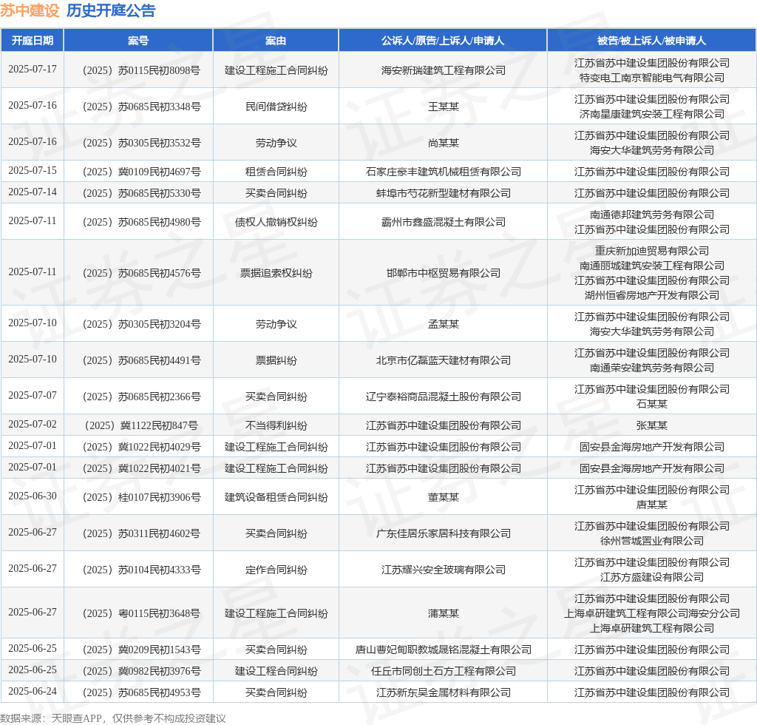Click defendant 济南星康建筑安装工程有限公司
The width and height of the screenshot is (757, 725).
point(652,114)
